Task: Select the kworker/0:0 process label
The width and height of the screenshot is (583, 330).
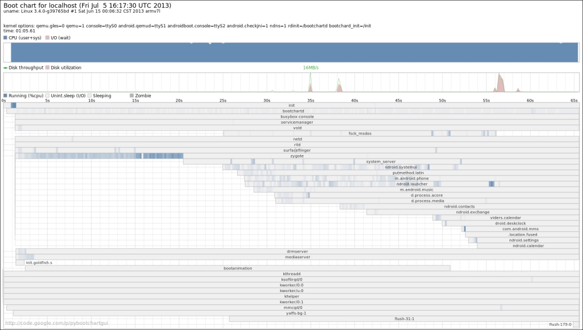Action: pyautogui.click(x=291, y=285)
